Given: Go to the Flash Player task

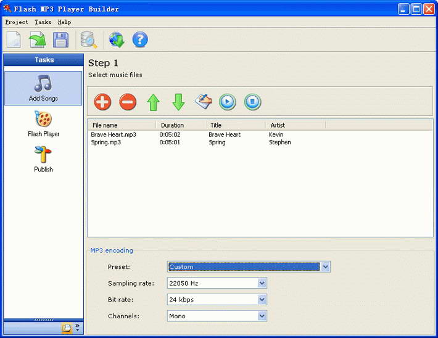Looking at the screenshot, I should pos(43,124).
